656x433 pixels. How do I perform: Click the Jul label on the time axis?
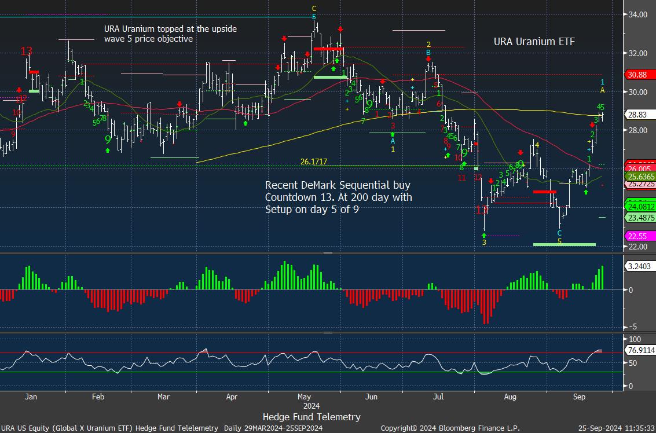[439, 397]
